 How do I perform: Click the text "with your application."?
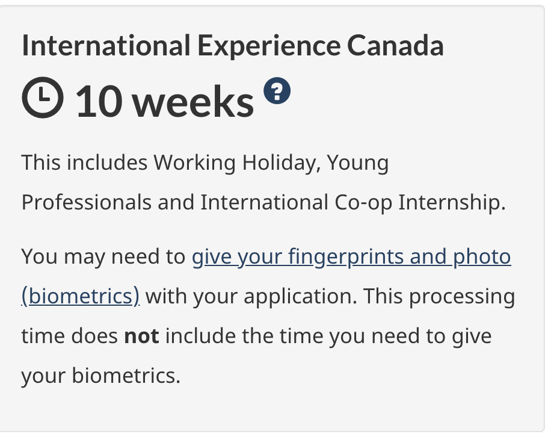[x=251, y=296]
